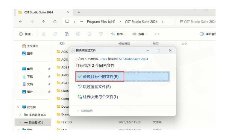This screenshot has height=139, width=229.
Task: Click Program Files (x86) in the breadcrumb
Action: click(x=101, y=22)
